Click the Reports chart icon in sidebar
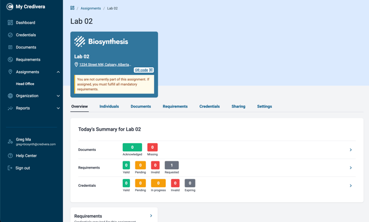 [10, 108]
